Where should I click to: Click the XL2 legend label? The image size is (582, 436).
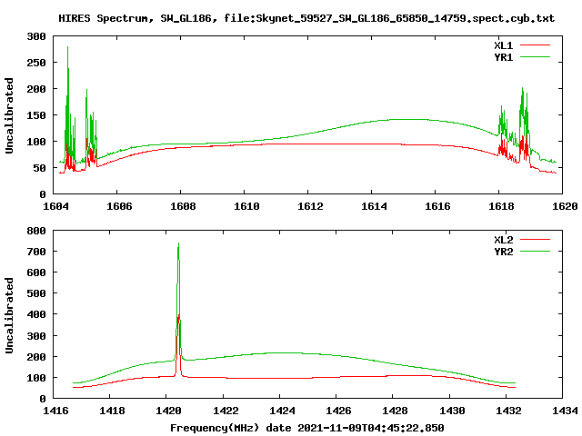(x=503, y=240)
